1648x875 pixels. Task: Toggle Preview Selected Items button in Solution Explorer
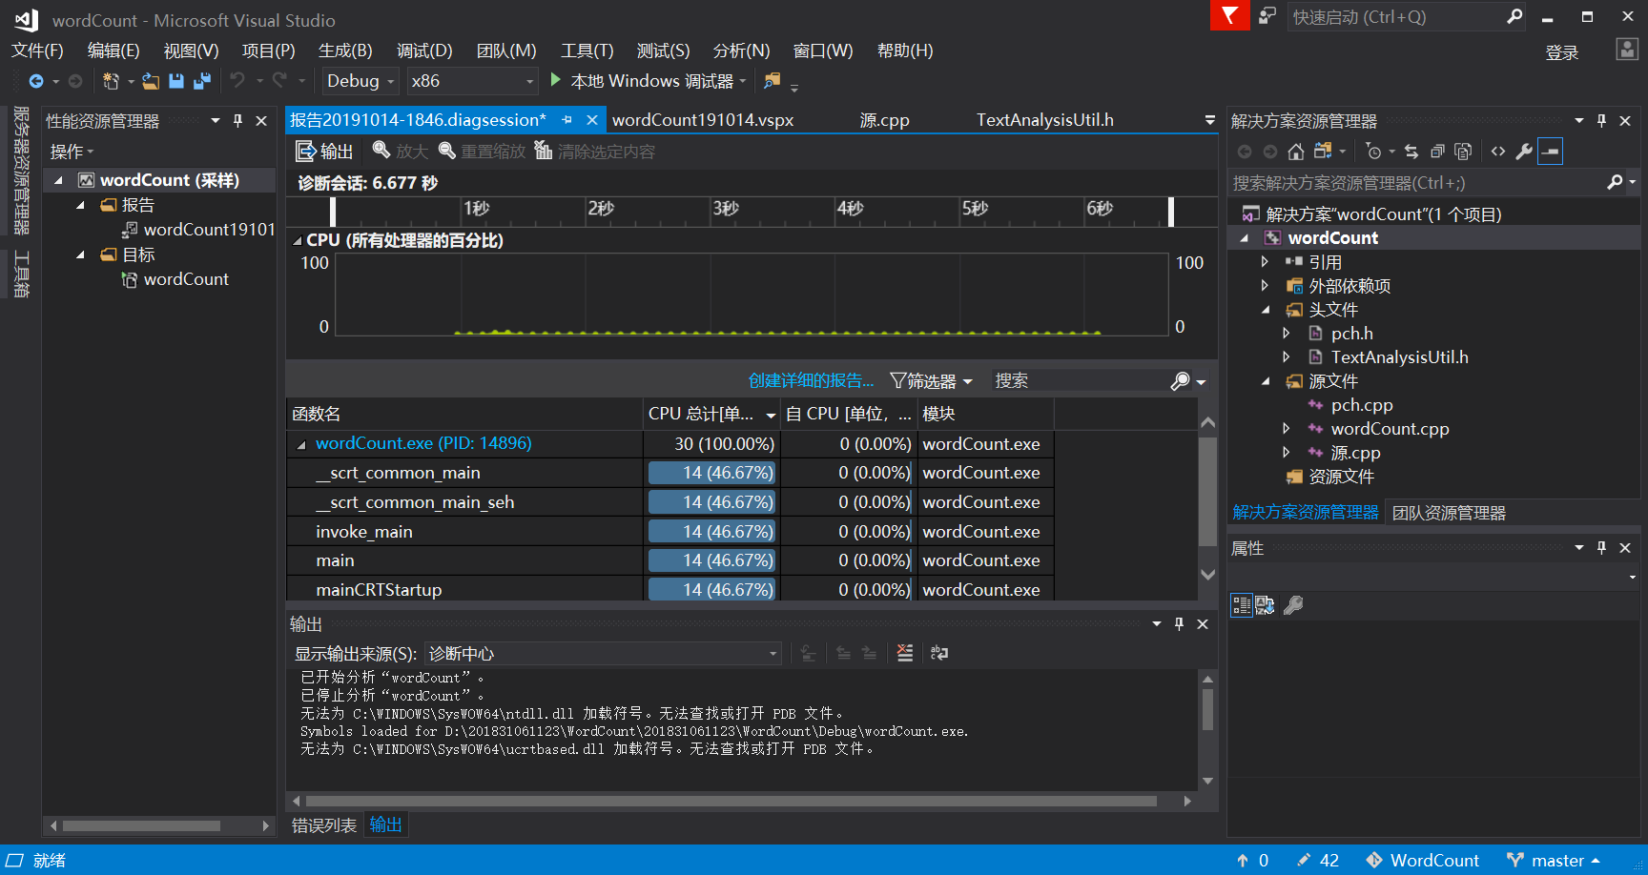tap(1551, 152)
